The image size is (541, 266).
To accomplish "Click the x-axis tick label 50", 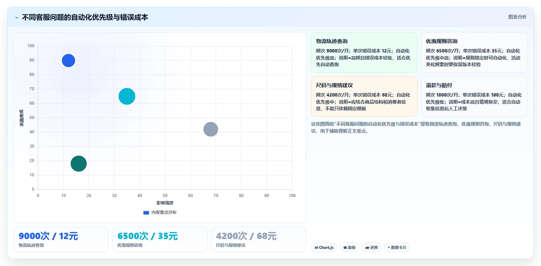I will pos(165,196).
